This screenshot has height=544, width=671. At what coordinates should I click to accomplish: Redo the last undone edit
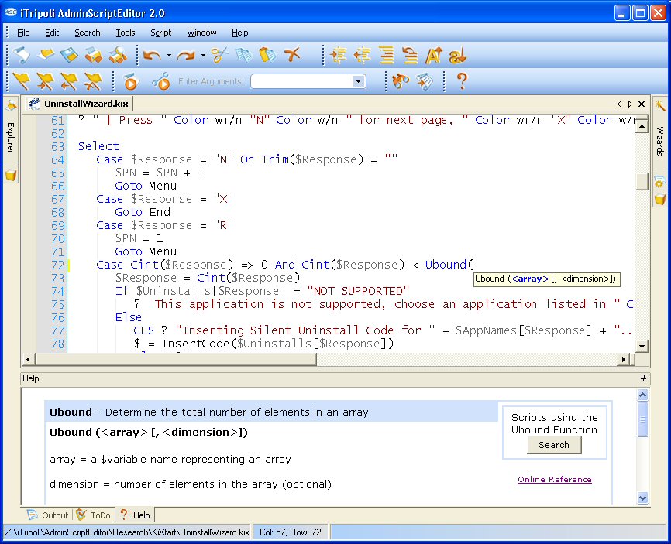coord(187,55)
